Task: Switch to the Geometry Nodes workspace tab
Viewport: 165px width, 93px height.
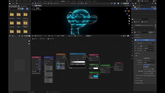Action: click(88, 1)
